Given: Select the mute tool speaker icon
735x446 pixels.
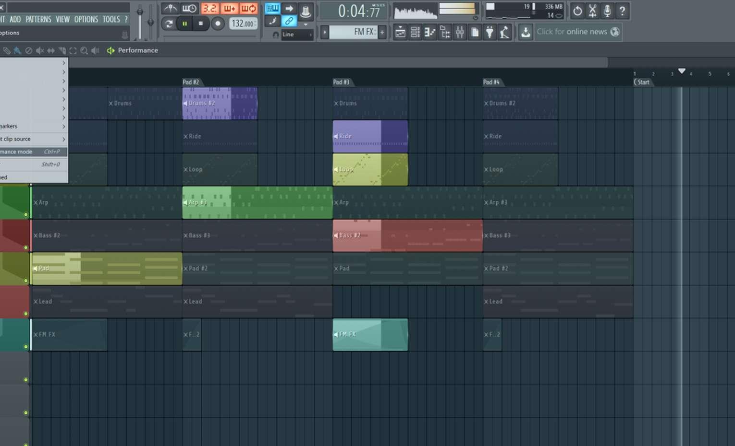Looking at the screenshot, I should pyautogui.click(x=39, y=50).
